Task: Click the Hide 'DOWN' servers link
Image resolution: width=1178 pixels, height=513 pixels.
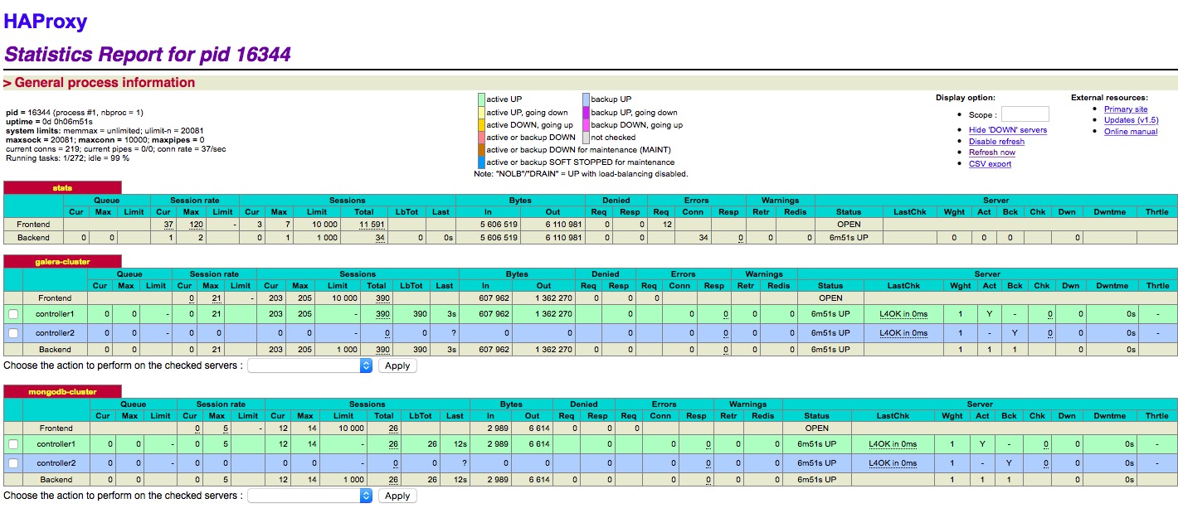Action: click(1008, 130)
